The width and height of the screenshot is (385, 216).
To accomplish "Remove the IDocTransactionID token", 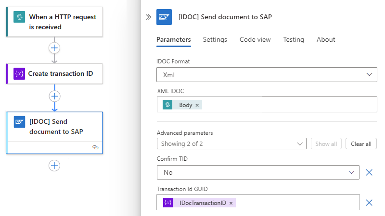I will point(231,203).
